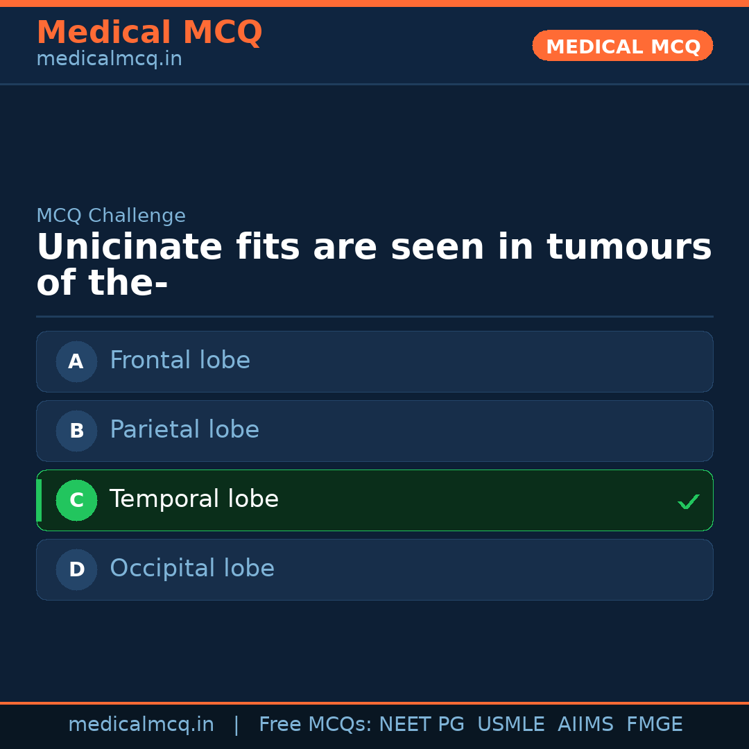The height and width of the screenshot is (749, 749).
Task: Click the circular A option badge
Action: click(x=76, y=361)
